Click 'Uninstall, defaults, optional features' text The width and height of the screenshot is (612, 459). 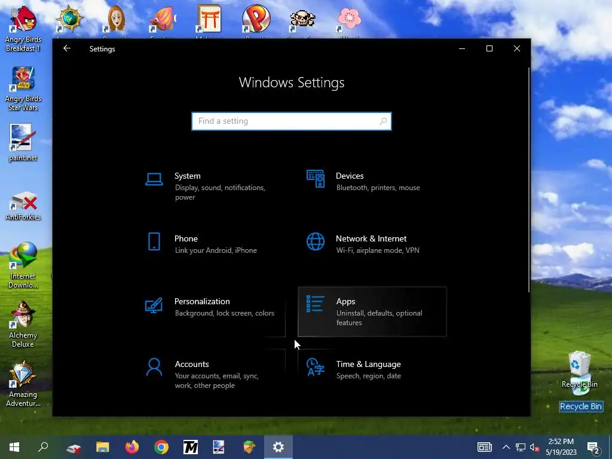click(x=379, y=318)
